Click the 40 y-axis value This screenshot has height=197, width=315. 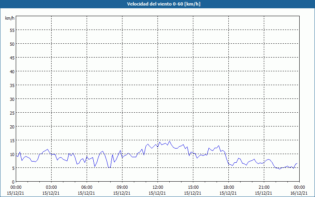(x=12, y=72)
